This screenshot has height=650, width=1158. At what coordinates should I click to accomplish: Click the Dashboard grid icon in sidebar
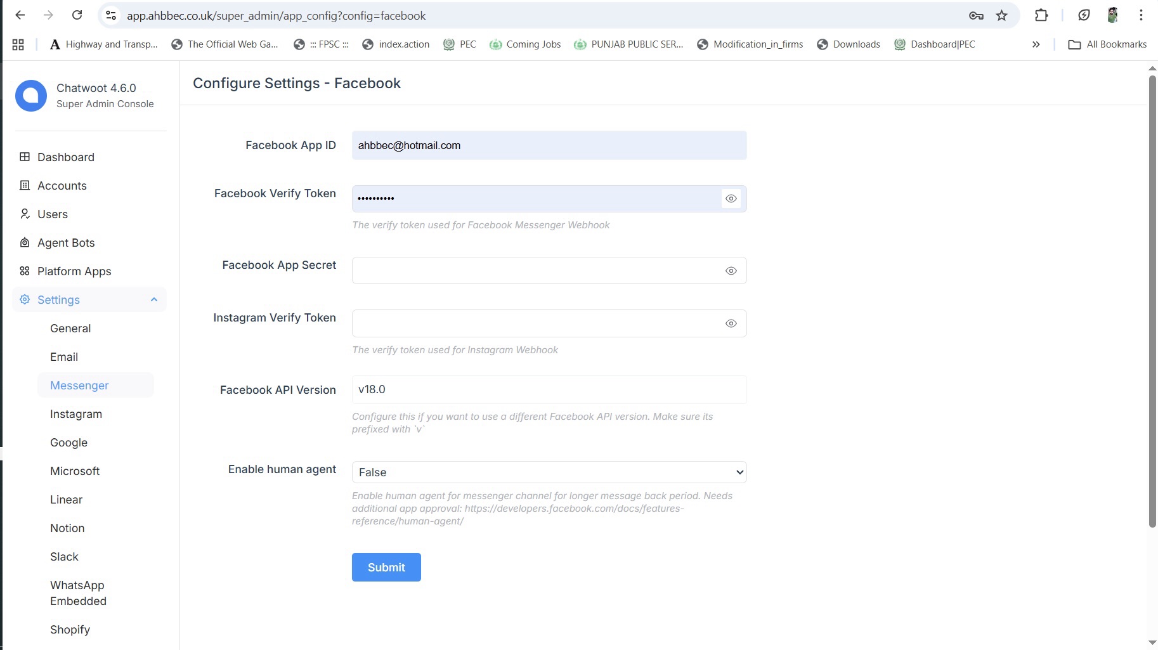[25, 157]
